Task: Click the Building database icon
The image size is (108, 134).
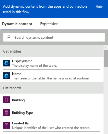Action: (x=6, y=100)
